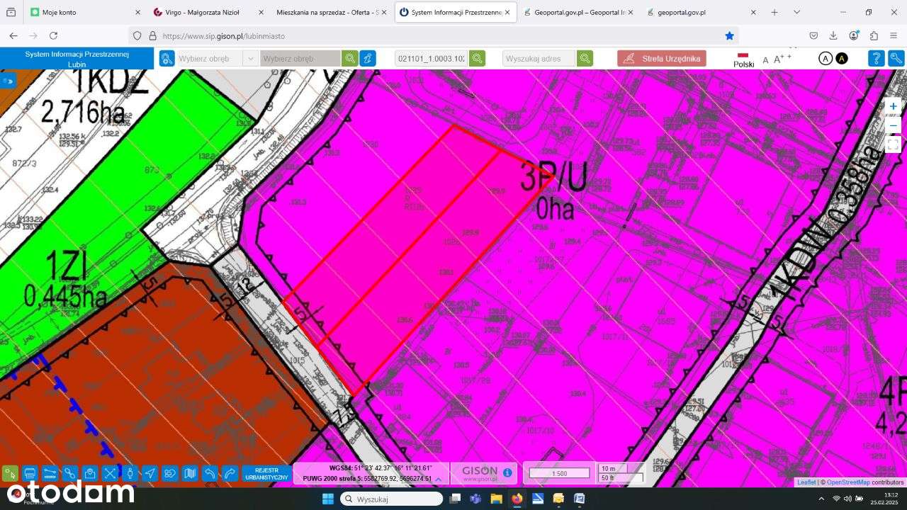
Task: Select the polyline drawing tool
Action: [x=69, y=473]
